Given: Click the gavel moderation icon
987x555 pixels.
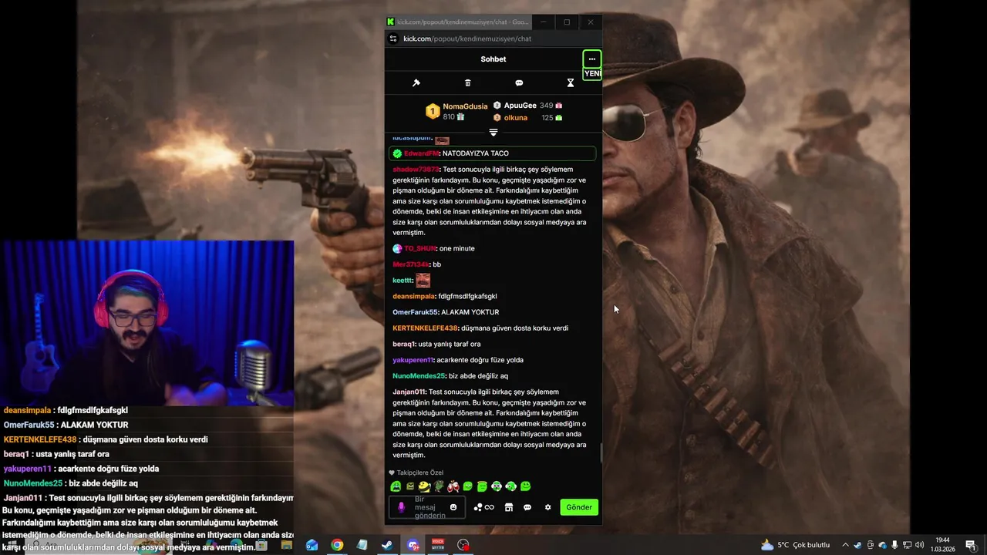Looking at the screenshot, I should [416, 83].
